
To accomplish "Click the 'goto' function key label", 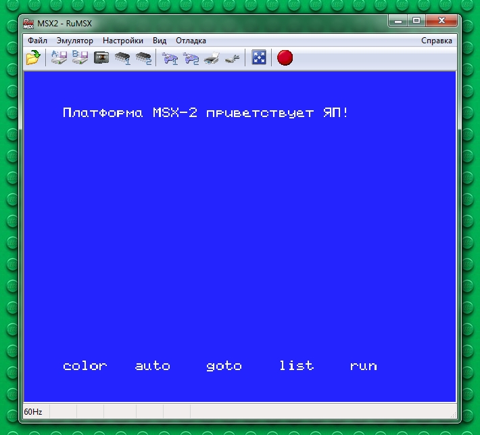I will [x=224, y=366].
